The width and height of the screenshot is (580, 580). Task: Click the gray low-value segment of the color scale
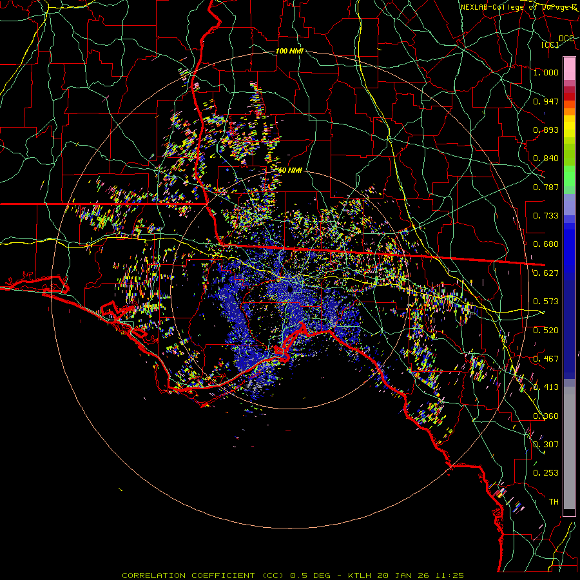click(x=569, y=448)
